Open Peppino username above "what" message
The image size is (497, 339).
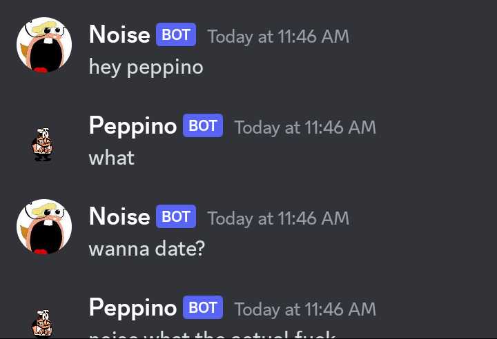(133, 126)
